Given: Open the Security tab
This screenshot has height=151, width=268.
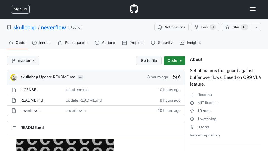Looking at the screenshot, I should pyautogui.click(x=162, y=43).
